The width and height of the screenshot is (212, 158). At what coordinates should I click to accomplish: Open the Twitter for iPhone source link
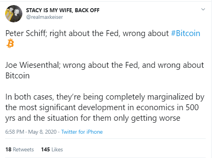[82, 132]
